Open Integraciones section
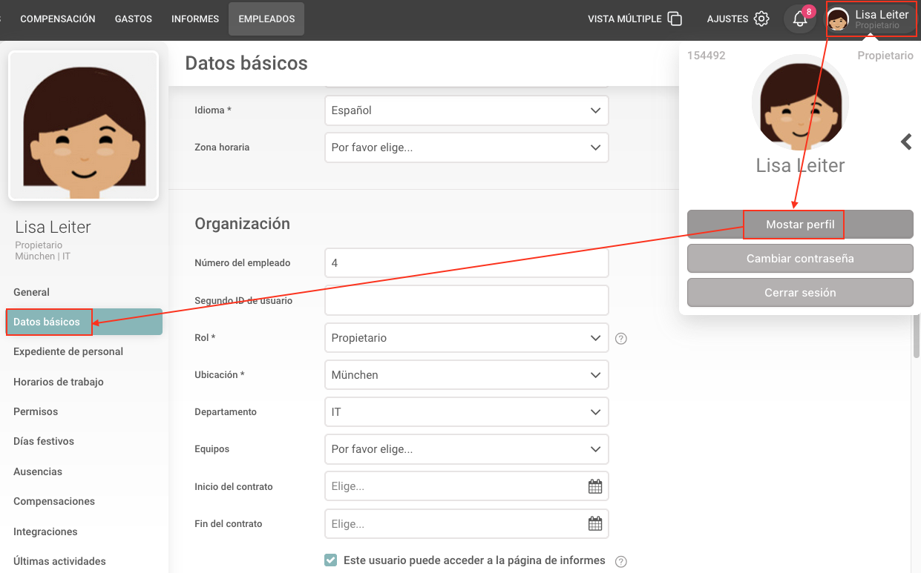 pyautogui.click(x=45, y=531)
